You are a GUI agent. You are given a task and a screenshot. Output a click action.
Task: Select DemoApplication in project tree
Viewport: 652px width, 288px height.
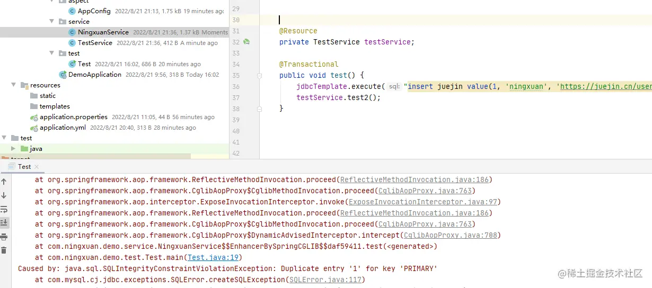(x=95, y=74)
